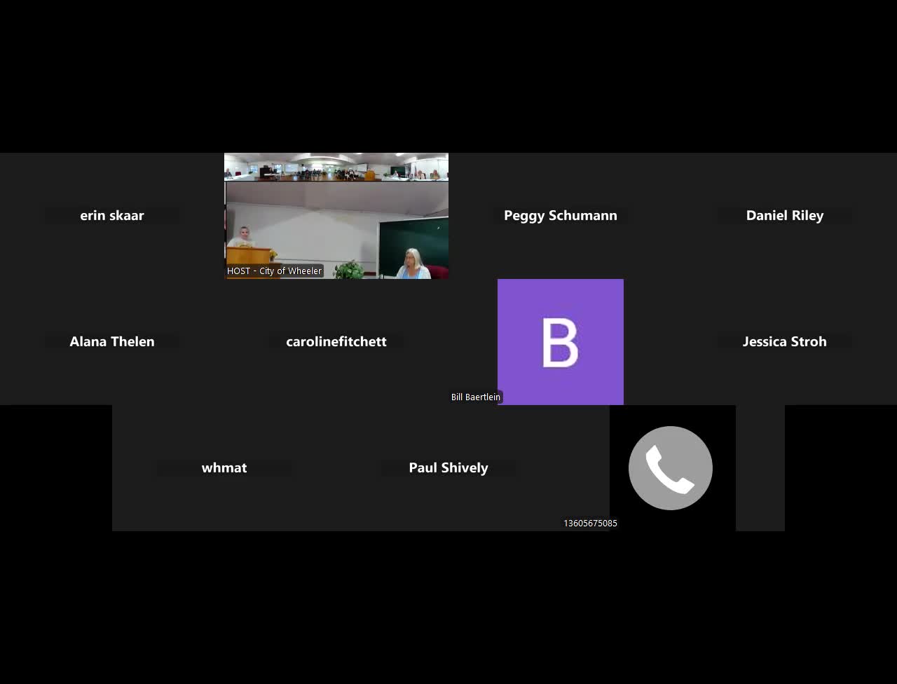
Task: Open the HOST - City of Wheeler video
Action: coord(336,216)
